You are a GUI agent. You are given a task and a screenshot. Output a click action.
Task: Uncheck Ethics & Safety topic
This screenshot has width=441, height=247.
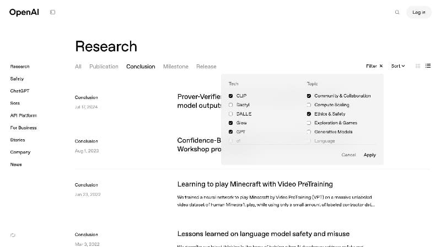coord(309,114)
